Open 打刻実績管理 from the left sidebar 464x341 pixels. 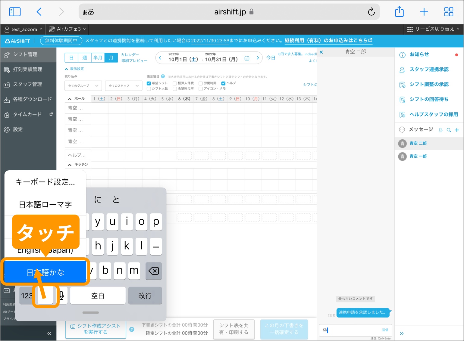tap(27, 70)
